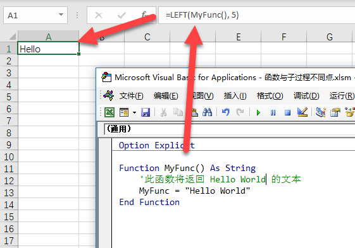Viewport: 355px width, 248px height.
Task: Click the Function MyFunc() As String line
Action: (x=187, y=168)
